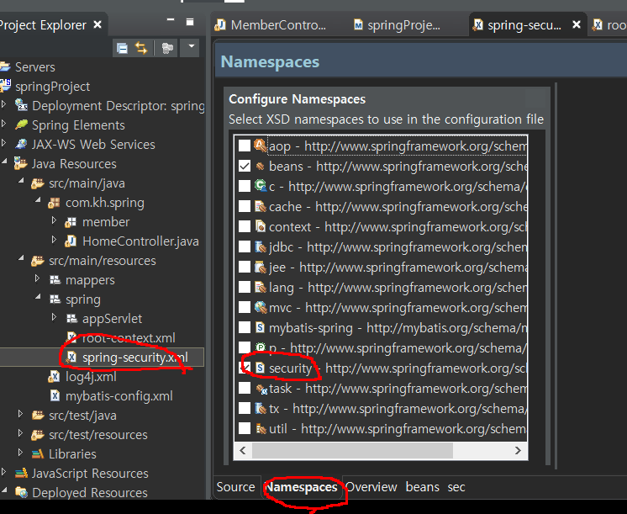This screenshot has height=514, width=627.
Task: Expand the member package
Action: point(54,220)
